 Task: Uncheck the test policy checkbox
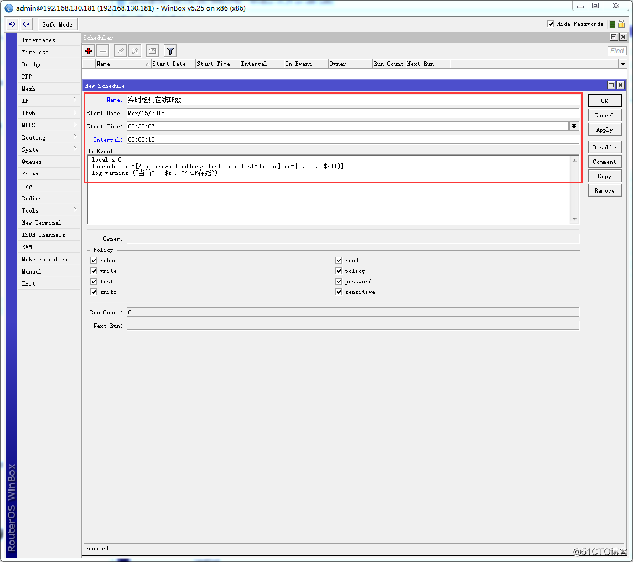point(94,281)
